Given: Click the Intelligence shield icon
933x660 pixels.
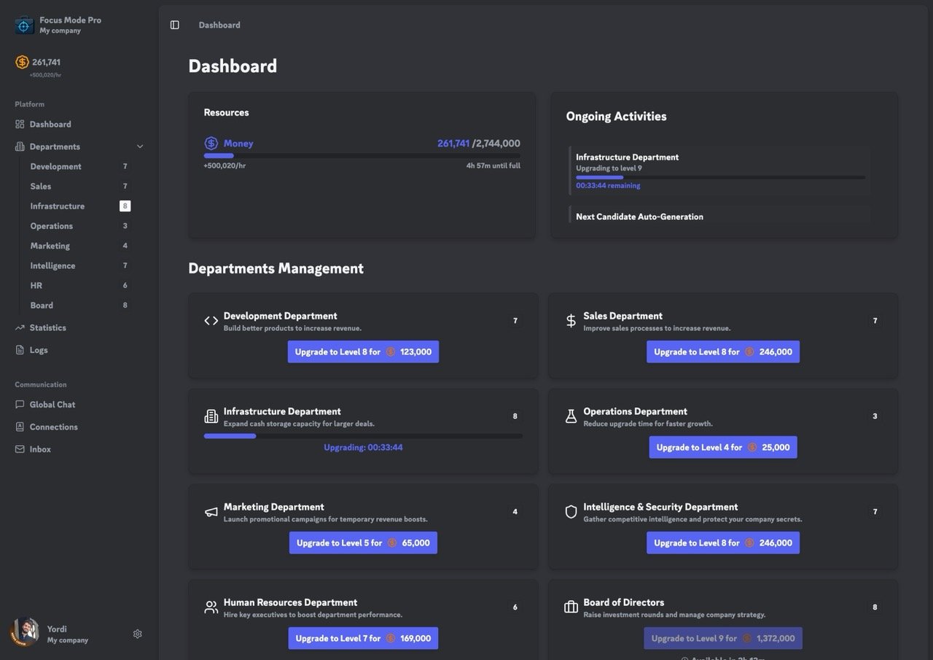Looking at the screenshot, I should point(571,512).
